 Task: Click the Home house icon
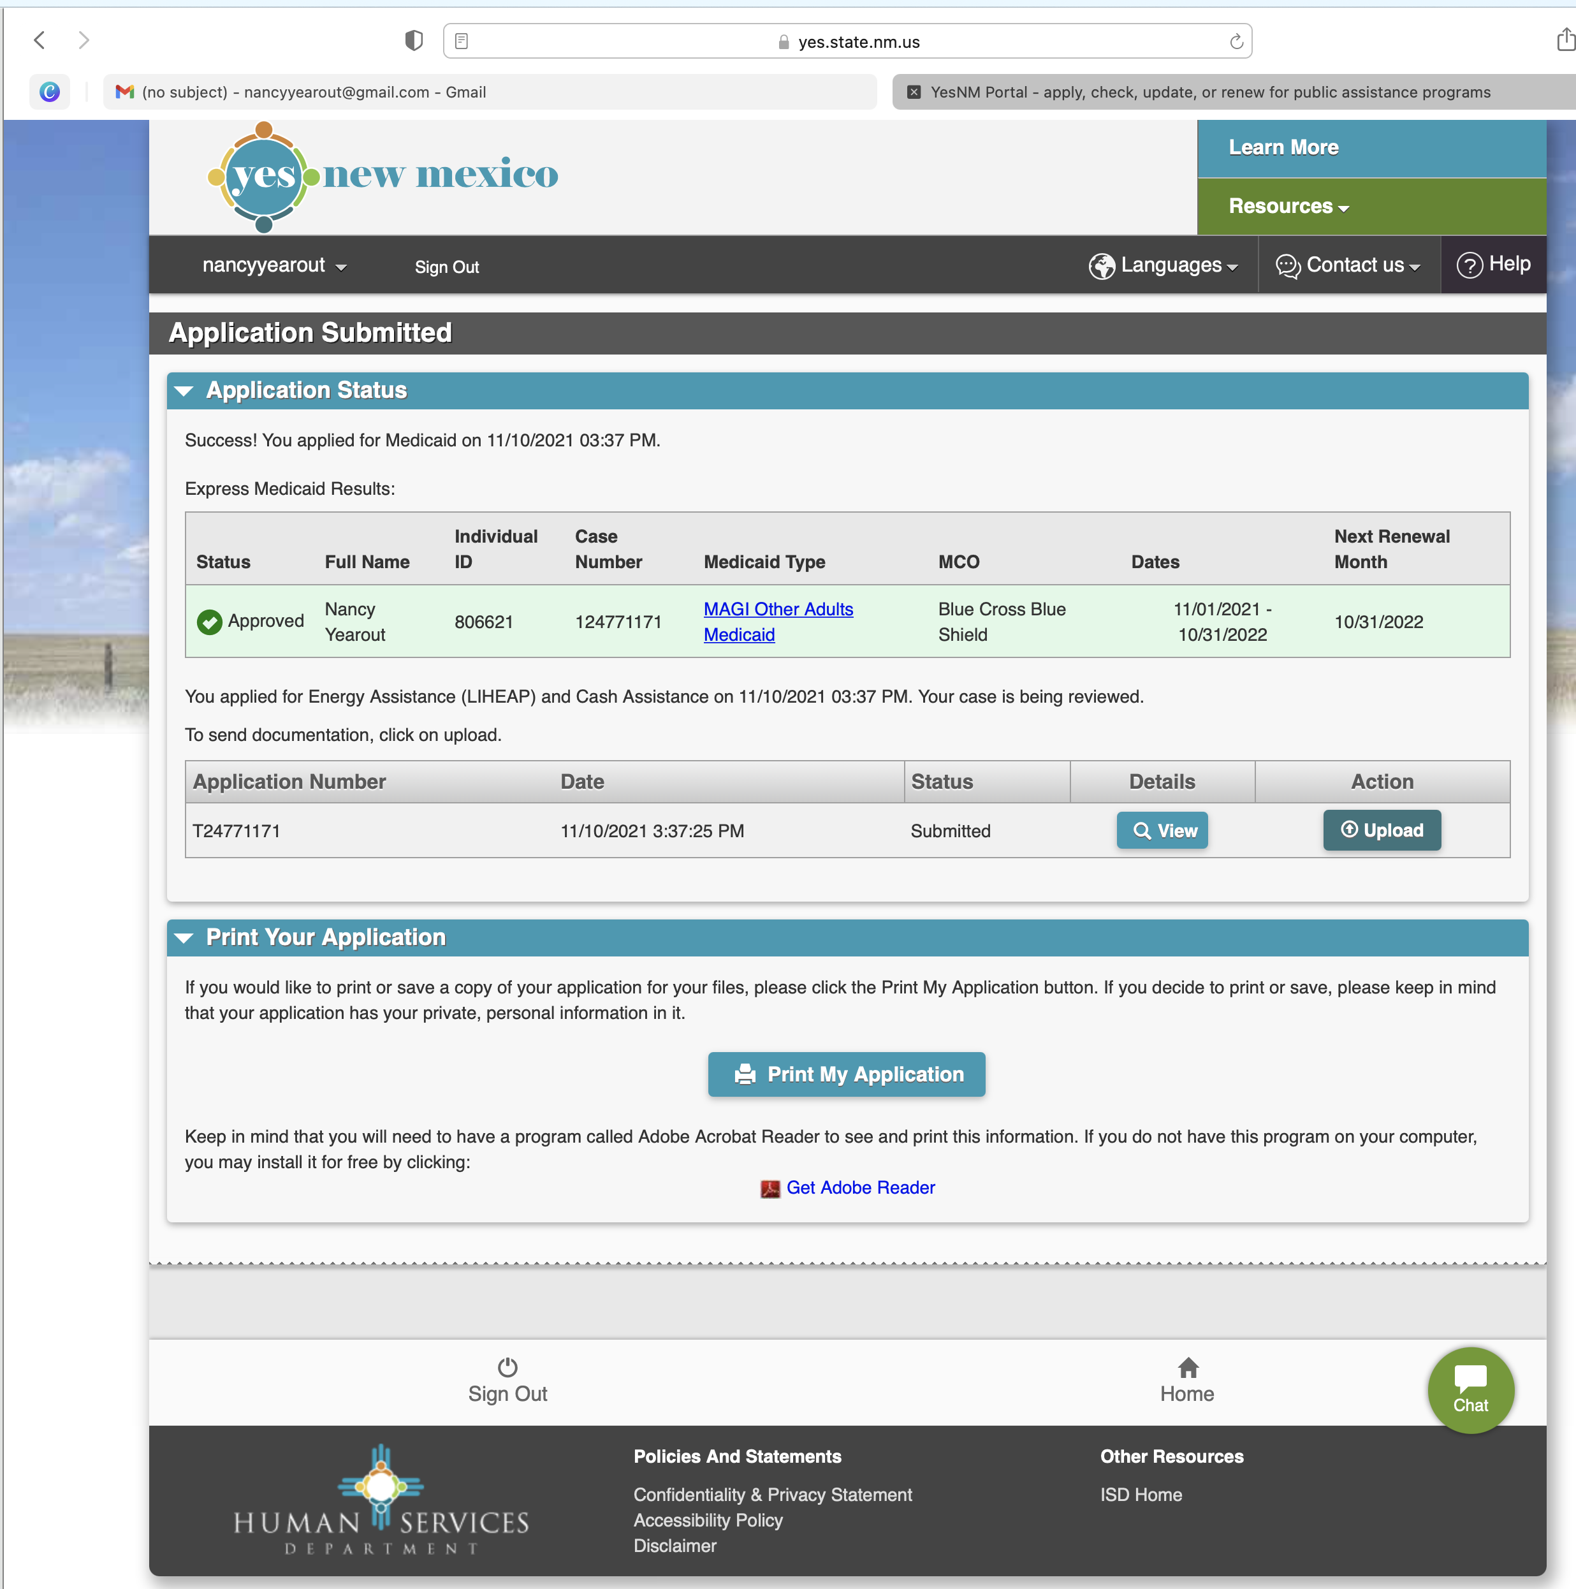tap(1188, 1367)
